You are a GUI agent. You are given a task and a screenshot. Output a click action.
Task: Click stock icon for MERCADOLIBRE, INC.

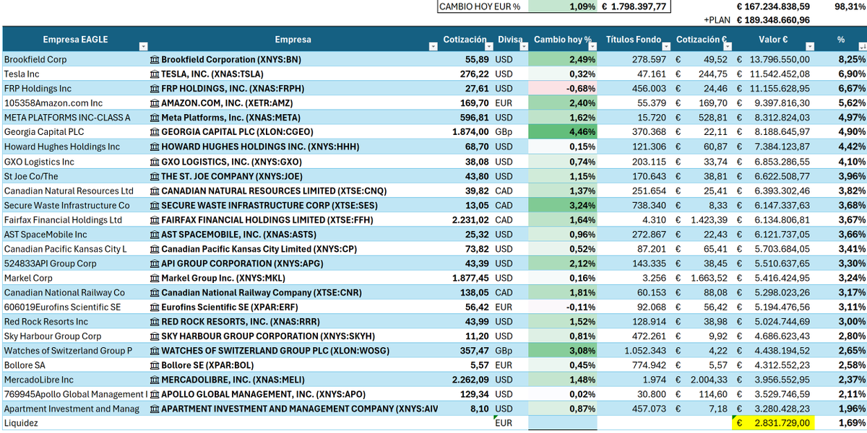click(x=155, y=380)
